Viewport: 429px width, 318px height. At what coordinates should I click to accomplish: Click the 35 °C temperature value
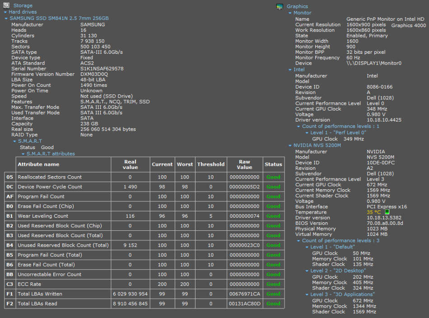pos(373,212)
